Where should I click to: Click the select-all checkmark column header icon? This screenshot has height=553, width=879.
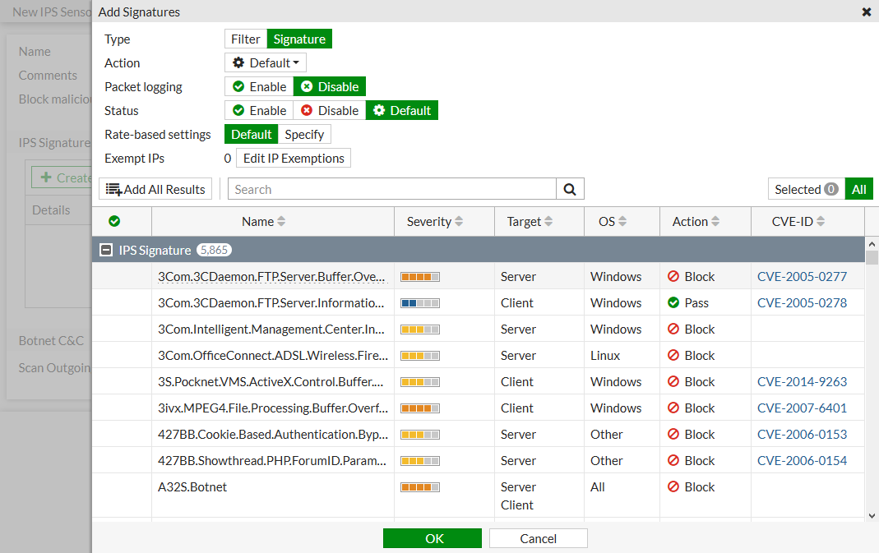pos(114,221)
